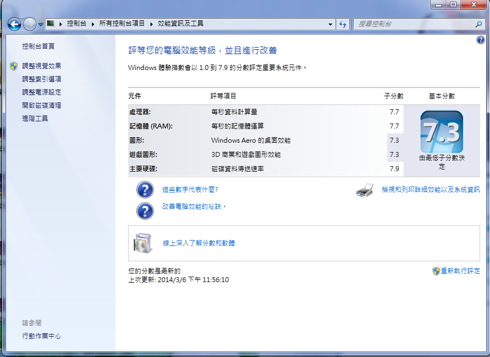Click the greyed forward navigation arrow
The image size is (490, 357).
30,24
